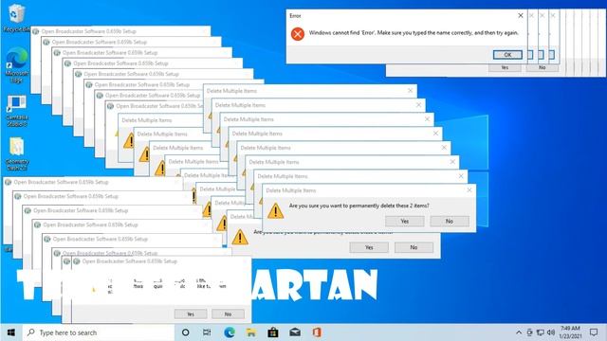The height and width of the screenshot is (341, 607).
Task: Click the Type here to search box
Action: point(99,332)
